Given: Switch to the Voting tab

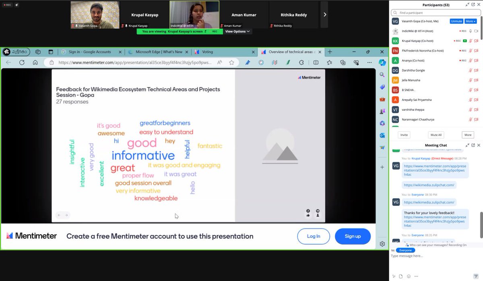Looking at the screenshot, I should (224, 52).
